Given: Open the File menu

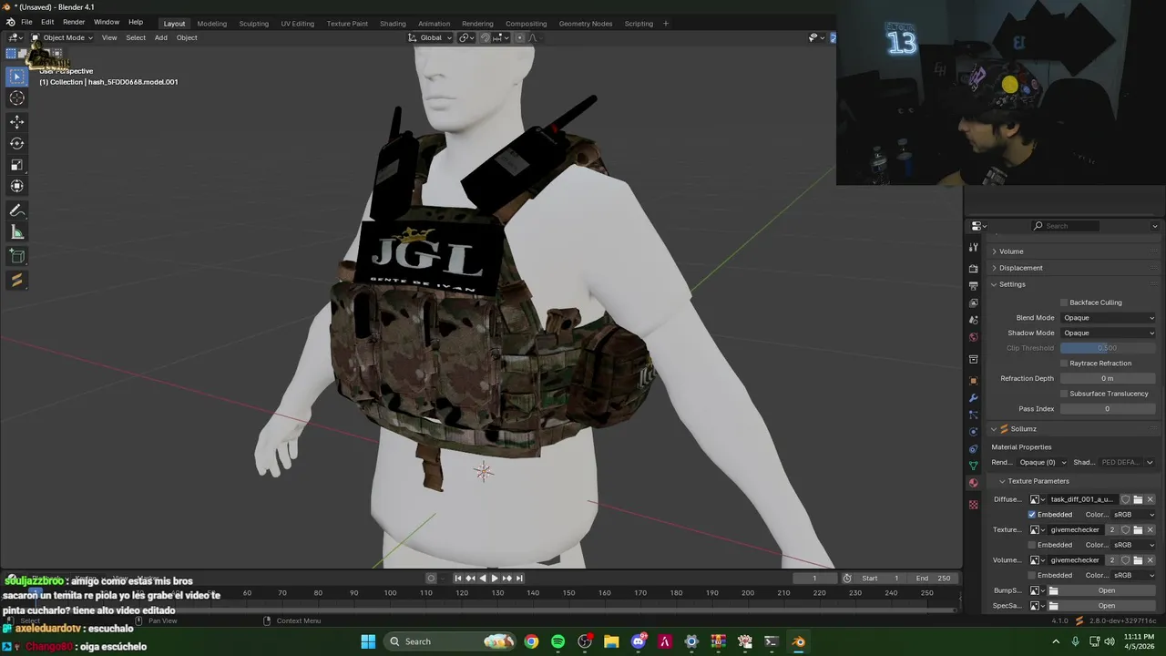Looking at the screenshot, I should click(26, 22).
